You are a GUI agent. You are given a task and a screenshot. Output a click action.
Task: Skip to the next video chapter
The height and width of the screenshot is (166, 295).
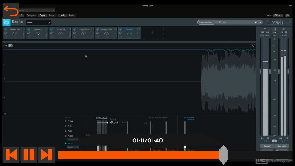pyautogui.click(x=47, y=155)
